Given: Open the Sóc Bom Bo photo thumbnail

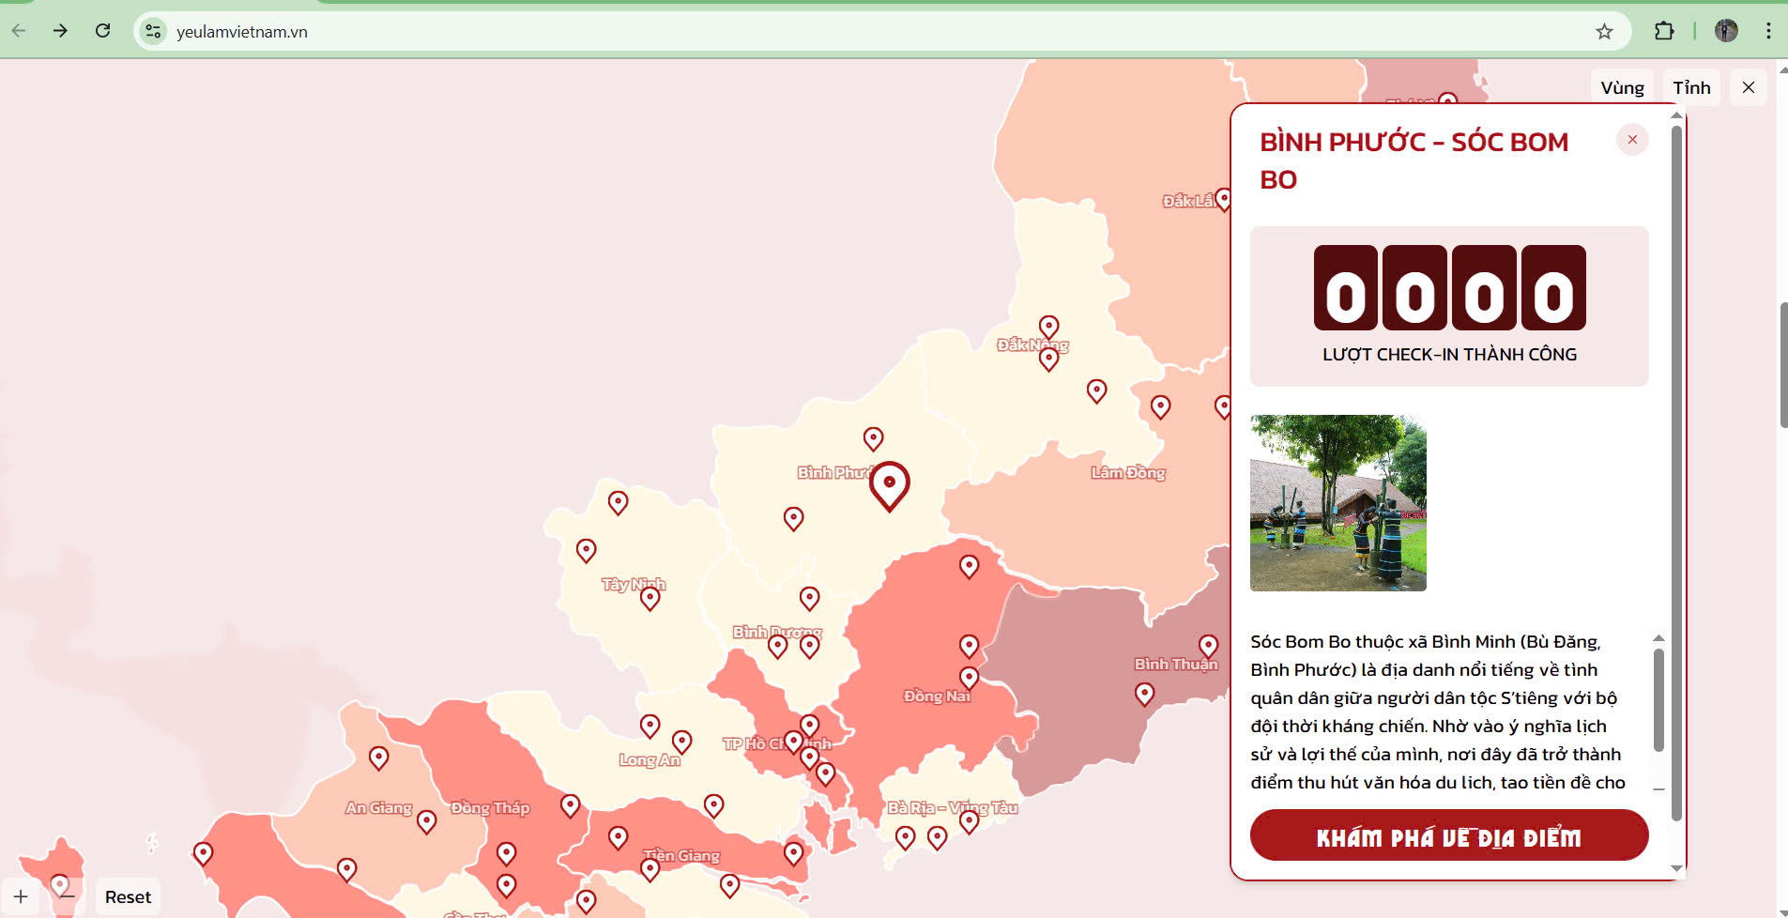Looking at the screenshot, I should [x=1337, y=503].
